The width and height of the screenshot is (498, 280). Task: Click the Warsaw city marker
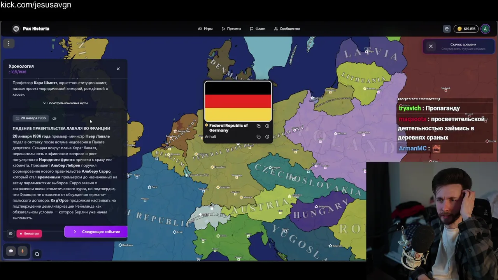pyautogui.click(x=336, y=133)
